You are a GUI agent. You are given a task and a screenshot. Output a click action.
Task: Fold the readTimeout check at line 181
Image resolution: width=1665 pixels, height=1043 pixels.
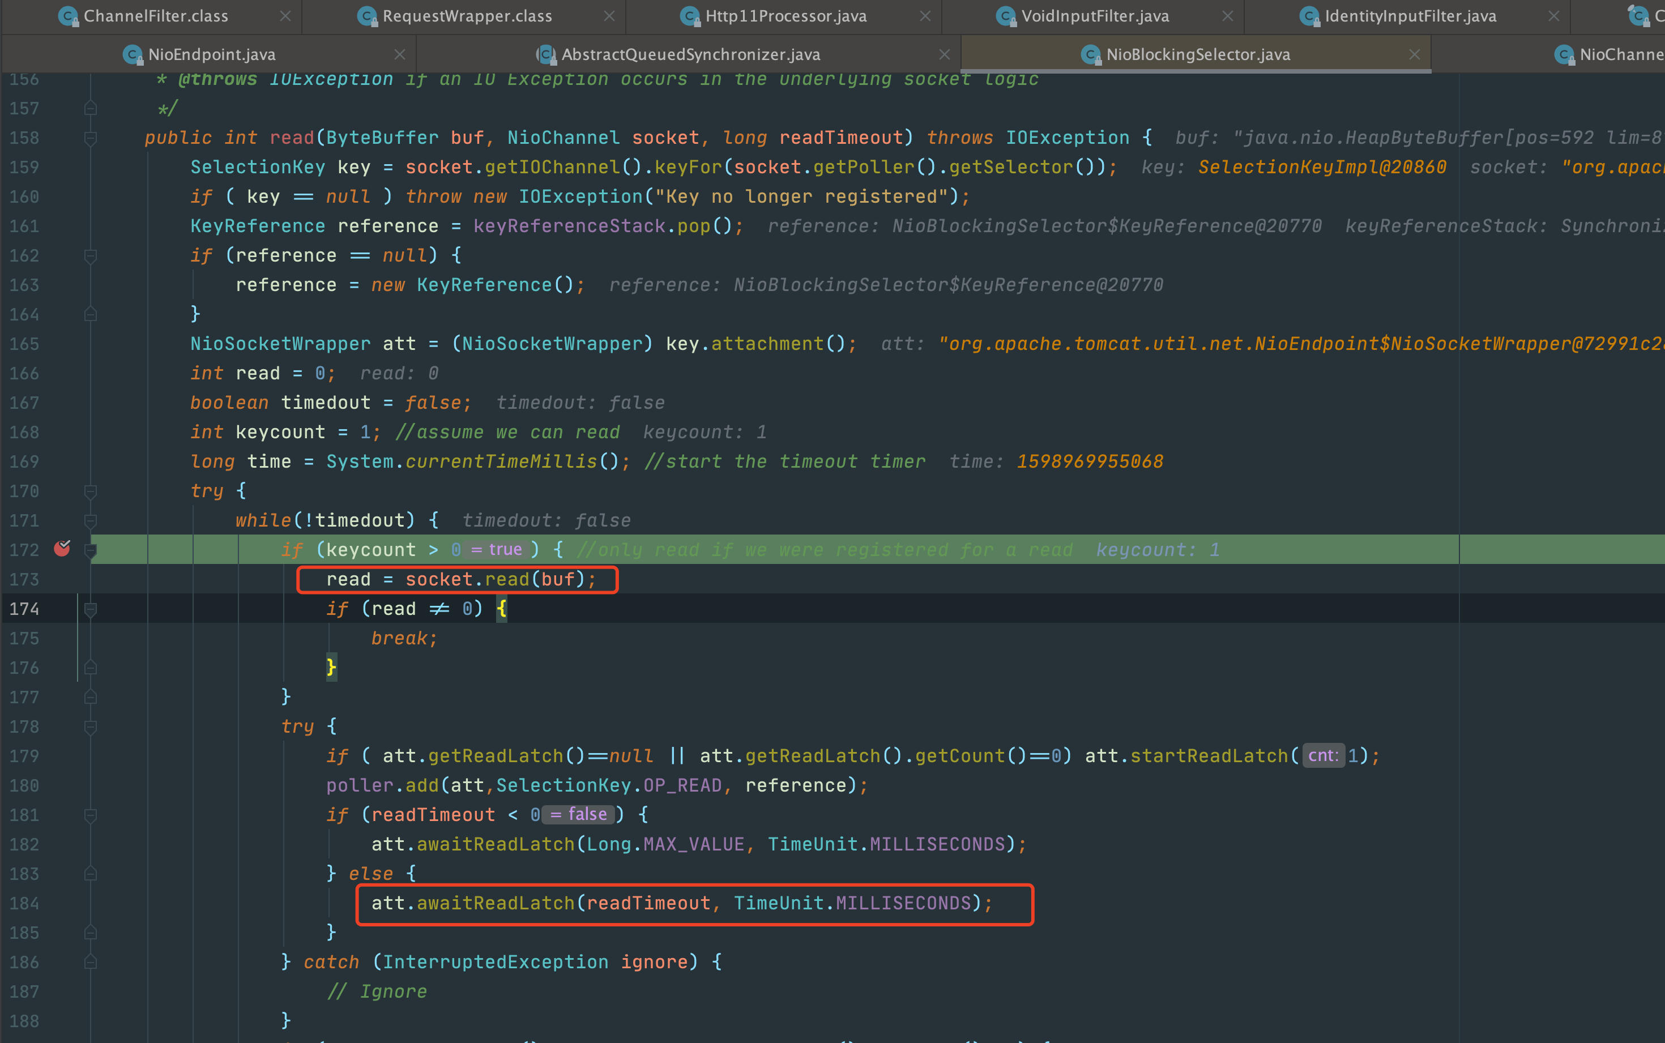point(91,815)
